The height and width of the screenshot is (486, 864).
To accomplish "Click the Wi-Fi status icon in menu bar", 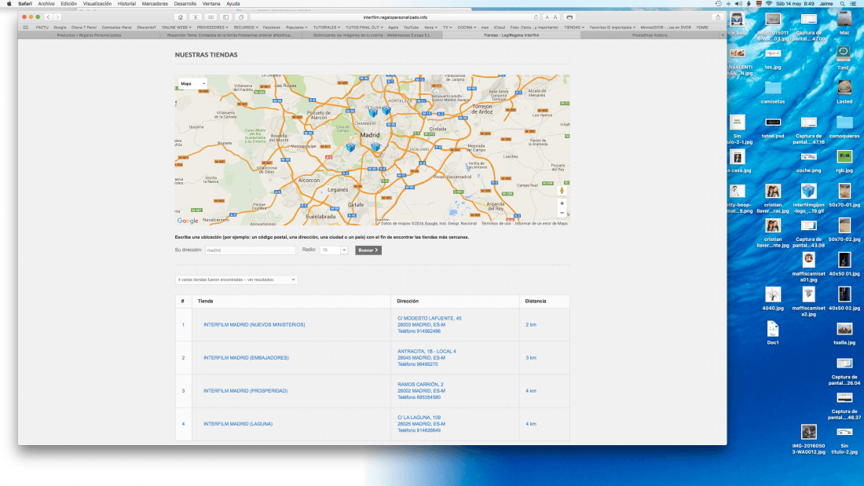I will click(x=769, y=4).
